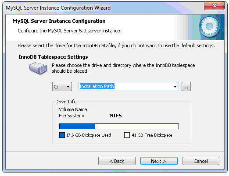Click the '17,6 GB Diskspace Used' text
This screenshot has width=229, height=176.
point(89,135)
